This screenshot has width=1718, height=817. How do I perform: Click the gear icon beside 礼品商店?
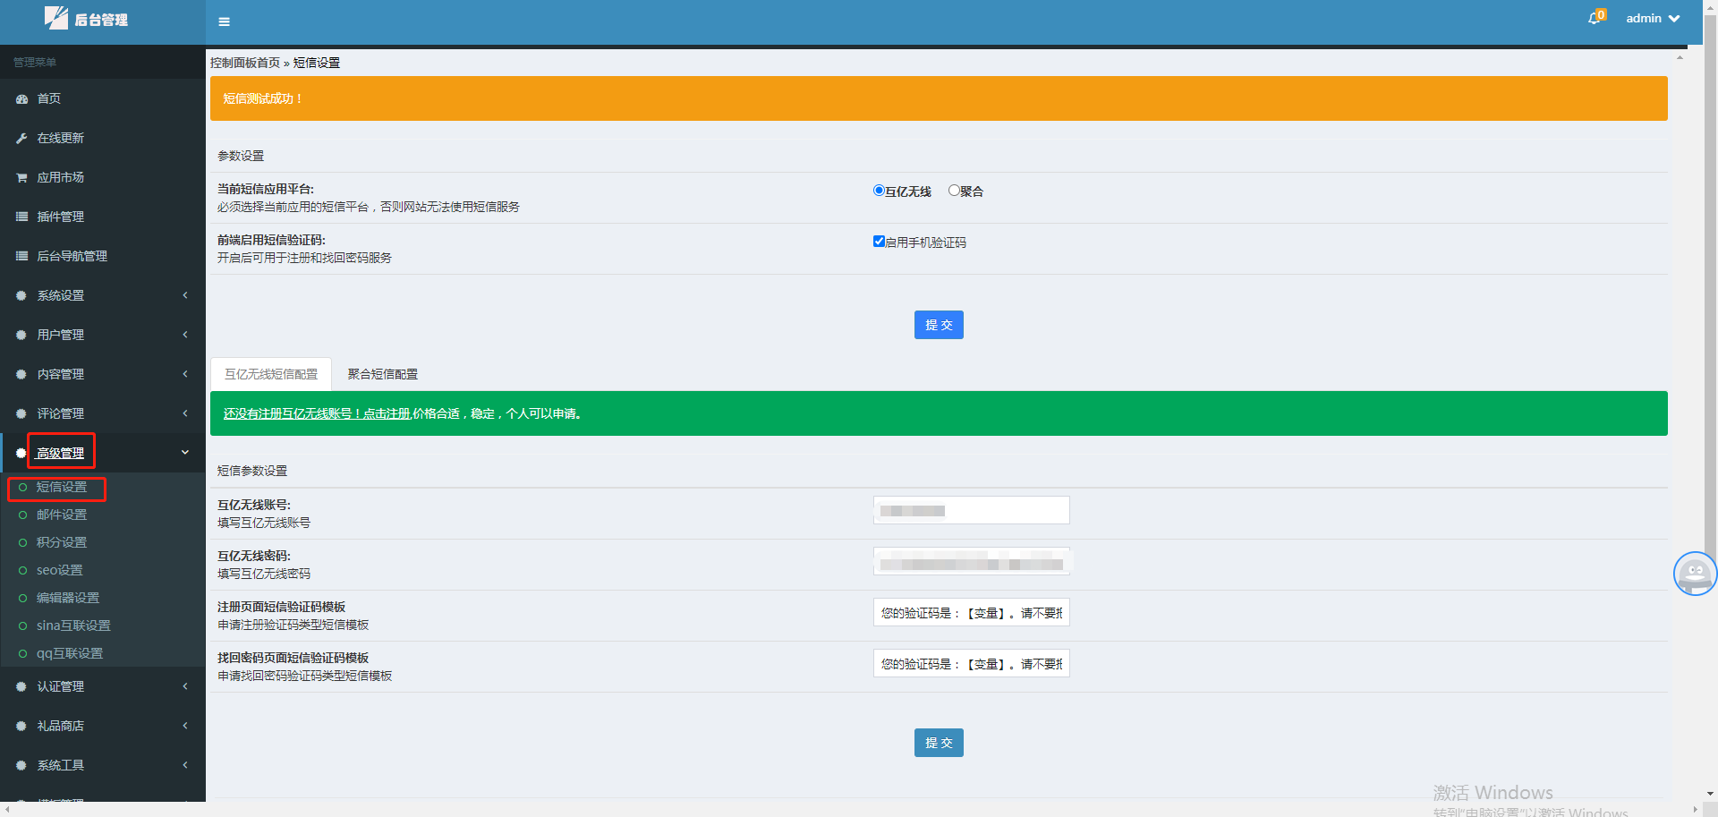[x=21, y=726]
